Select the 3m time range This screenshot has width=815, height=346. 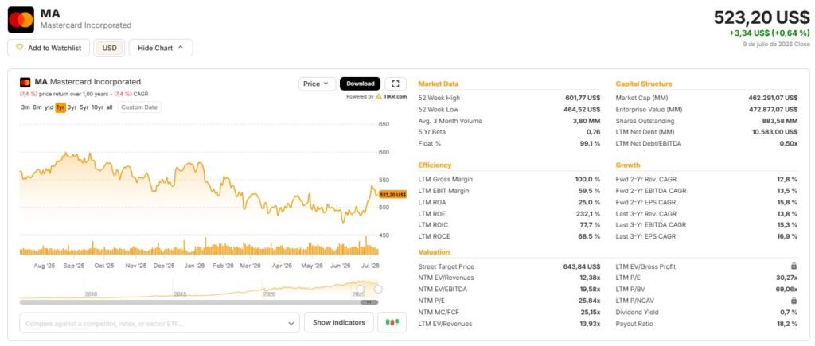25,107
